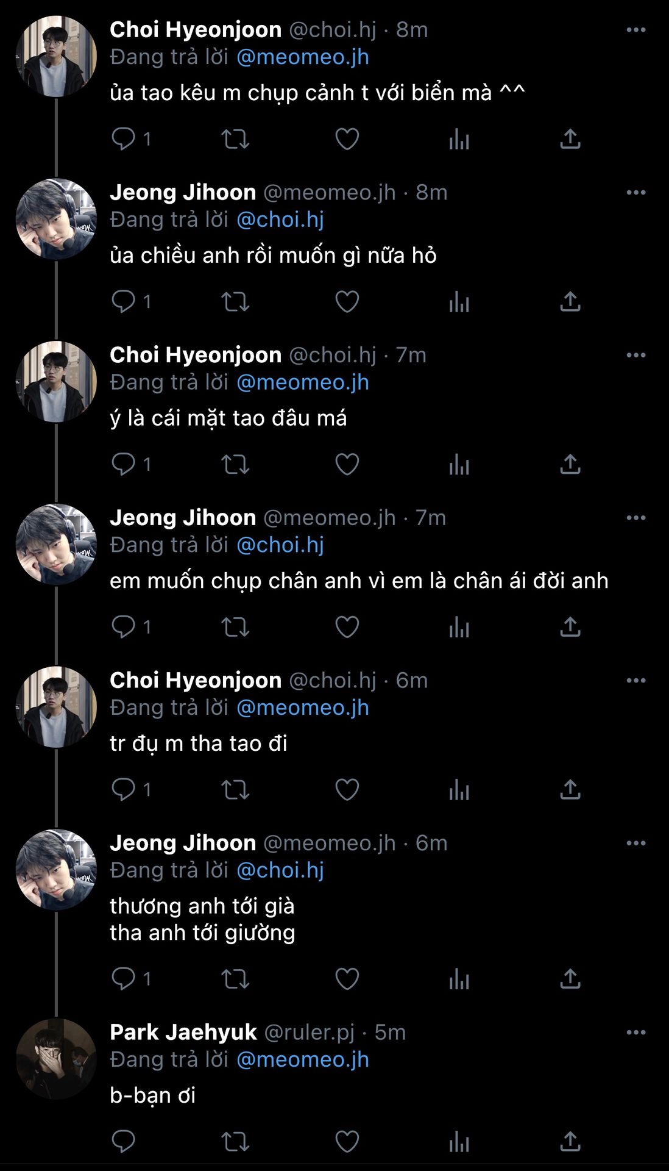669x1171 pixels.
Task: Like Park Jaehyuk's 'b-bạn ơi' tweet
Action: point(347,1141)
